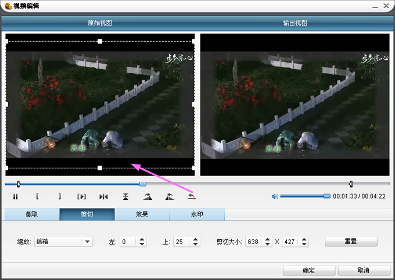Open the 截取 tab
Viewport: 395px width, 280px height.
tap(32, 214)
